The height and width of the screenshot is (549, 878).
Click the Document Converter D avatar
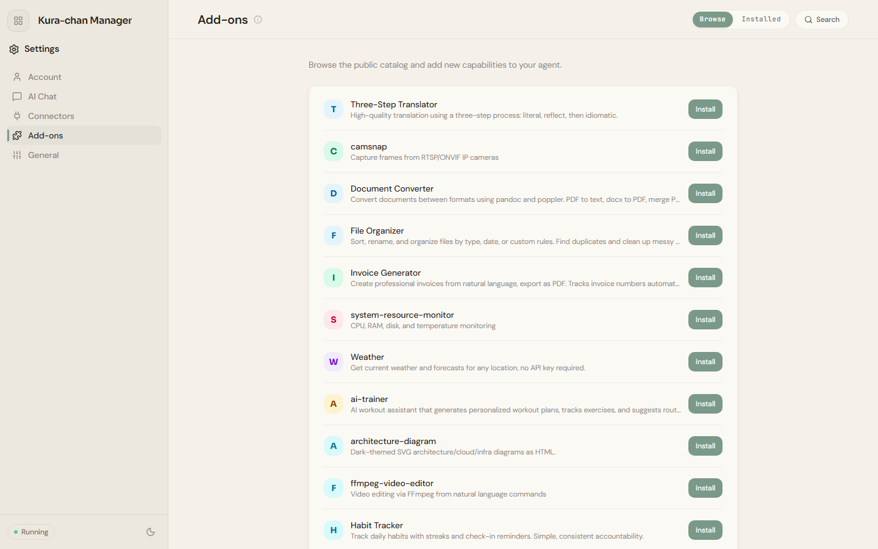coord(334,193)
